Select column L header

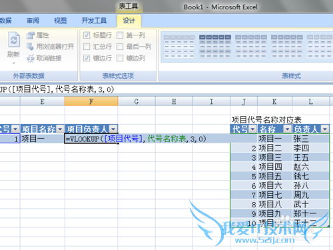coord(311,101)
